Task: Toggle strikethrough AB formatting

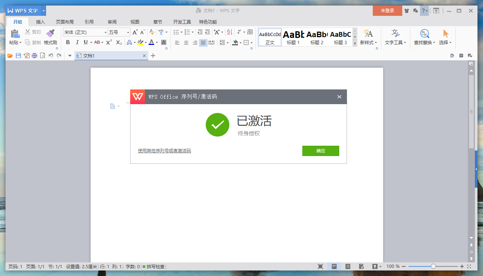Action: coord(97,43)
